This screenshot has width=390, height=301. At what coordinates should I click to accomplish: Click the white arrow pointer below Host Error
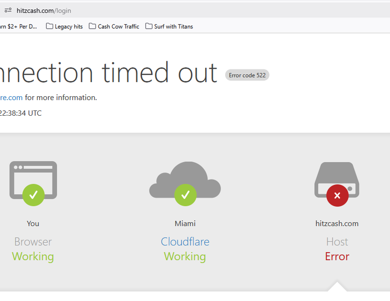337,287
